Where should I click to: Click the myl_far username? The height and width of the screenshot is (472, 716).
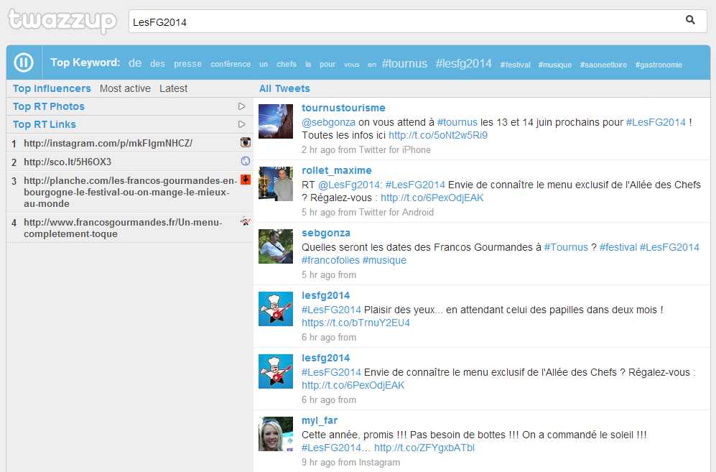tap(320, 420)
